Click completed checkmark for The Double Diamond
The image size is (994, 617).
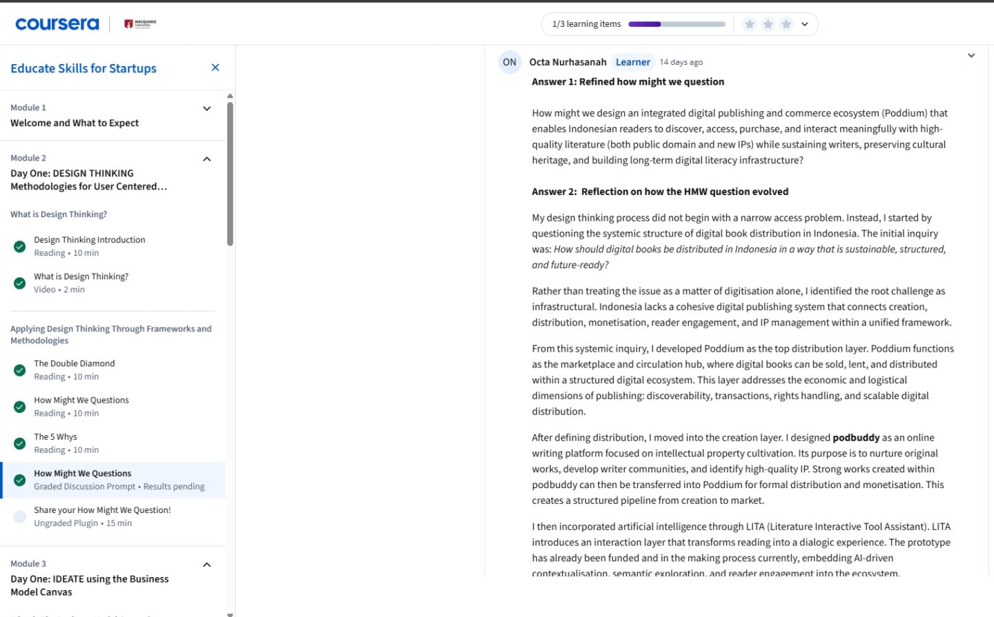20,370
